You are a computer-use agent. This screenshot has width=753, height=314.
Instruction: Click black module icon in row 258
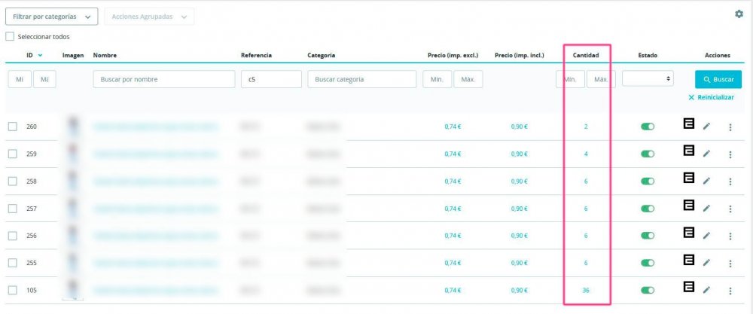pos(689,178)
